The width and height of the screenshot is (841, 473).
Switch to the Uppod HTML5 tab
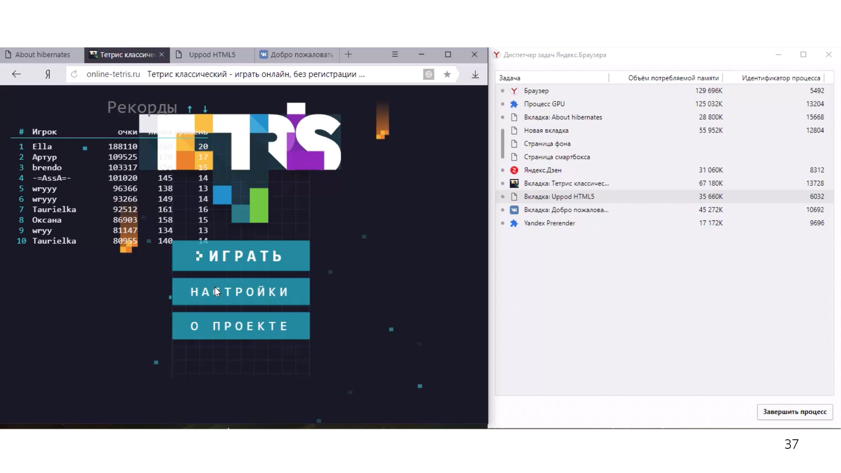[x=211, y=55]
